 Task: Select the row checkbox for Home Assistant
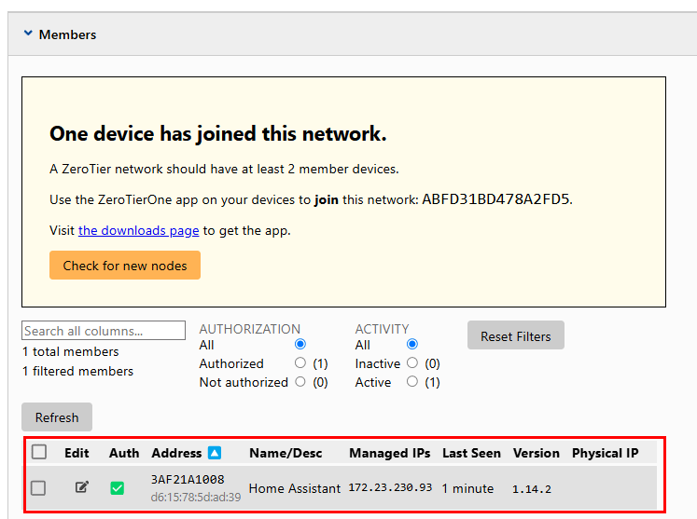pyautogui.click(x=38, y=487)
